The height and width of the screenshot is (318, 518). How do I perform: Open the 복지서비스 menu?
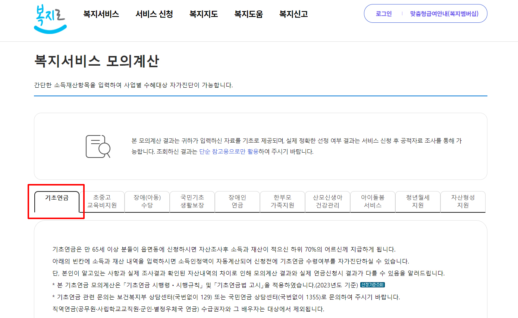click(x=101, y=14)
